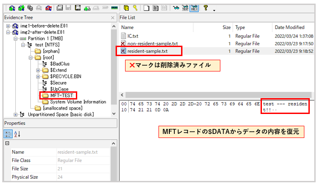The width and height of the screenshot is (317, 185).
Task: Click the Create Disk Image icon
Action: click(x=60, y=8)
